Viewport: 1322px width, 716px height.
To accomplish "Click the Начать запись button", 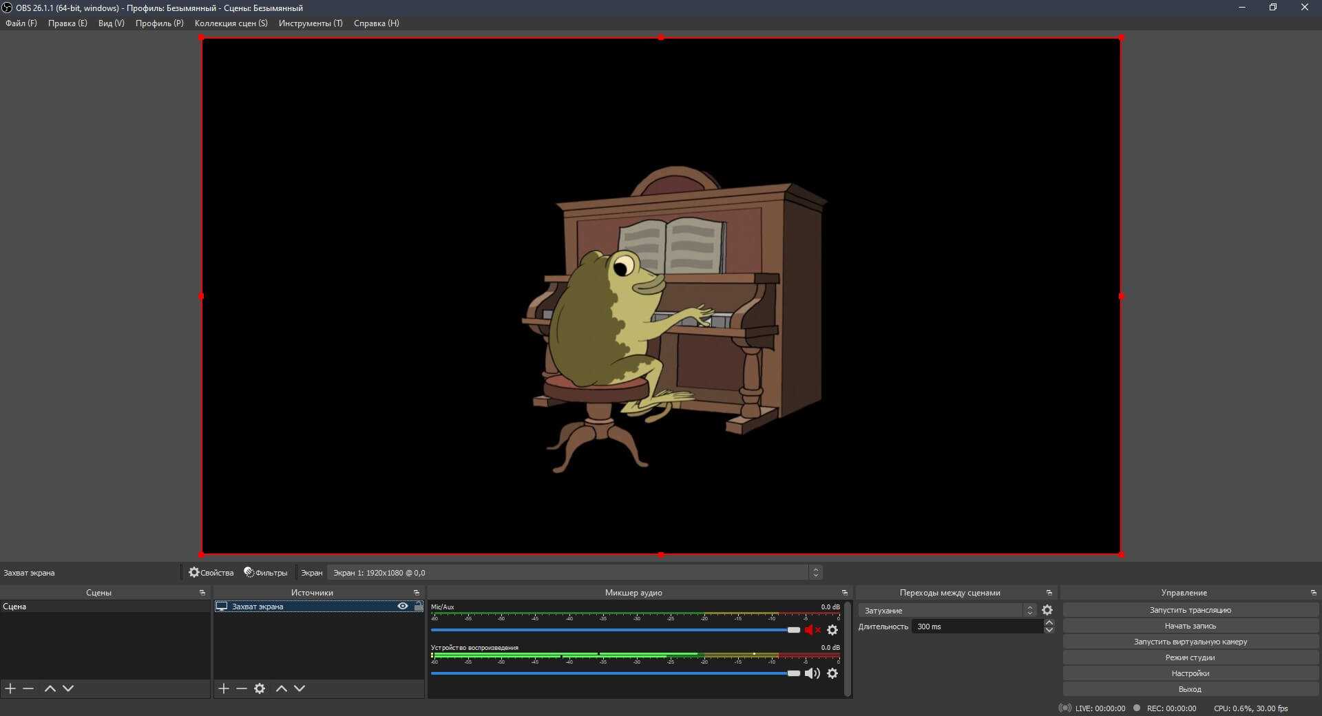I will pos(1190,626).
